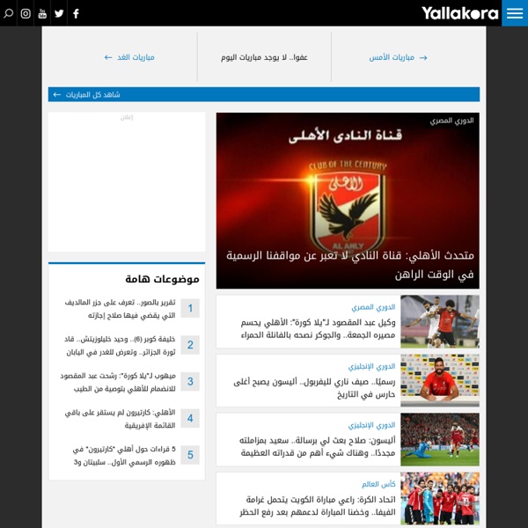Open headline 'متحدث الأهلي: قناة النادي'
Viewport: 528px width, 528px height.
[350, 265]
